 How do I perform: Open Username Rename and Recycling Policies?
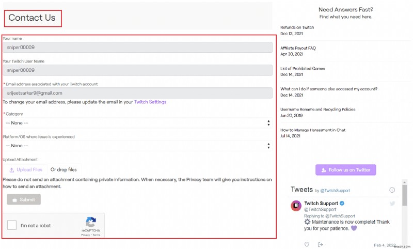pyautogui.click(x=317, y=110)
